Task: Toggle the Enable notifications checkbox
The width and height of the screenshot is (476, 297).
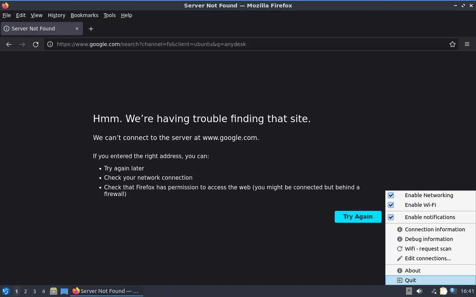Action: [x=391, y=217]
